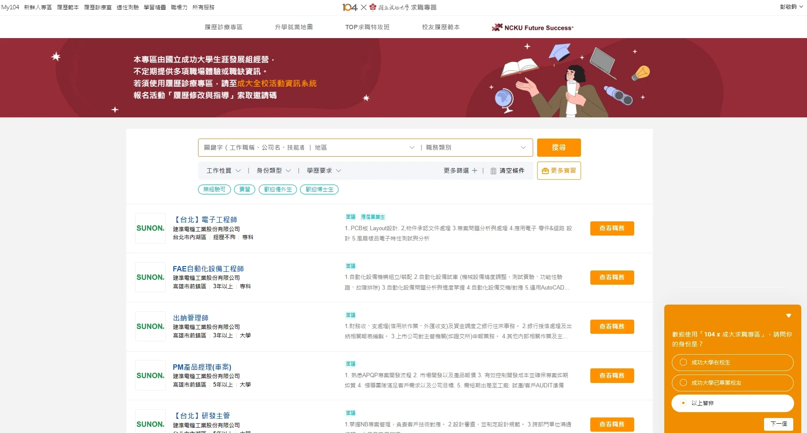Open 履歷範本 in top menu

[x=68, y=7]
